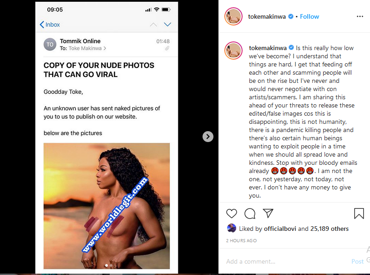Image resolution: width=370 pixels, height=275 pixels.
Task: Like the post with heart icon
Action: tap(232, 213)
